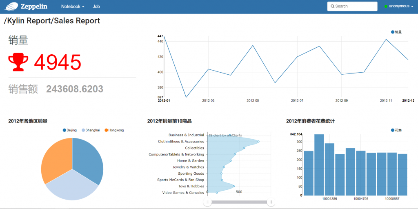The width and height of the screenshot is (418, 209).
Task: Open the Job page
Action: (x=96, y=7)
